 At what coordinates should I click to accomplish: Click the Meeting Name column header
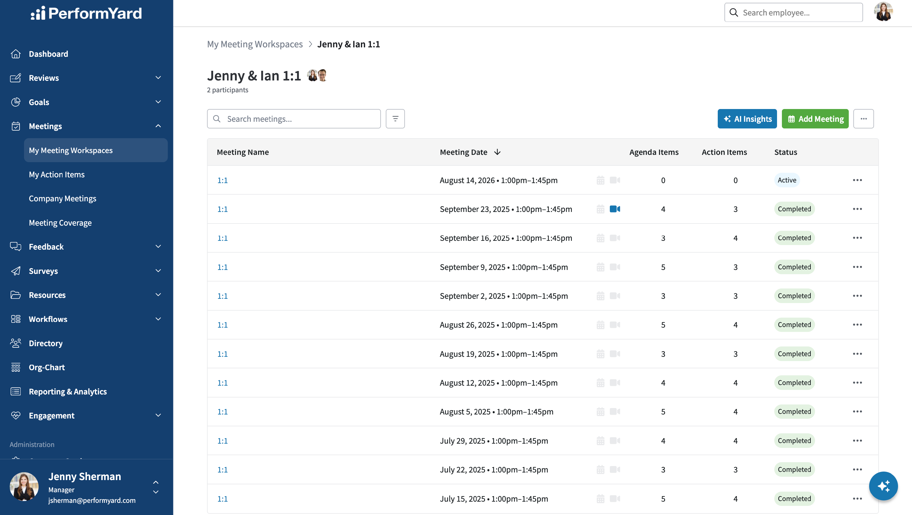(x=243, y=152)
